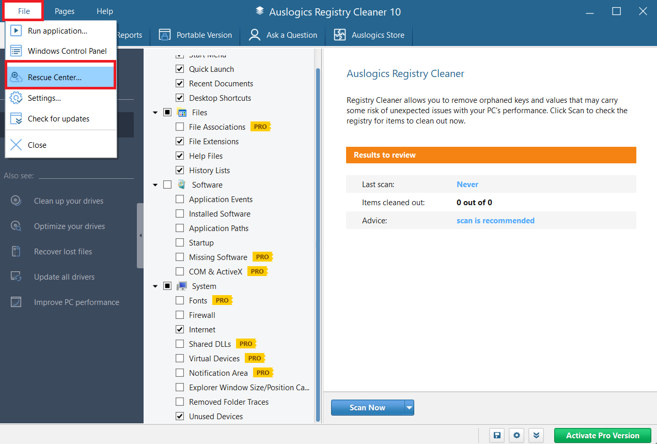Open the Portable Version toolbar item
This screenshot has height=444, width=657.
(x=195, y=35)
